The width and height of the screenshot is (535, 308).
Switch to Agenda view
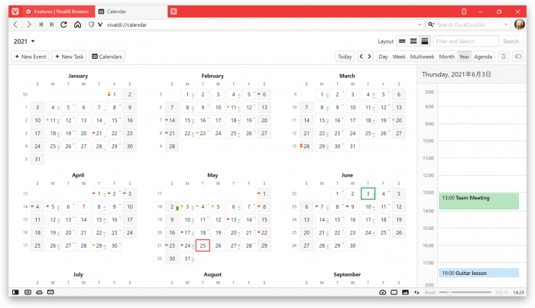point(483,57)
